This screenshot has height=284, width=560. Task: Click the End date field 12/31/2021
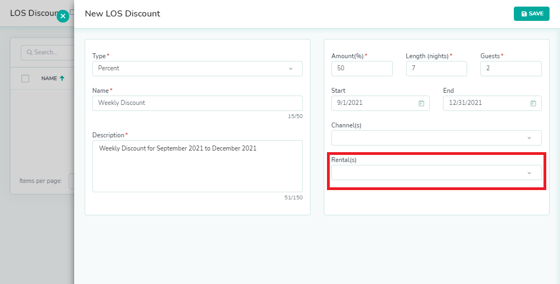492,103
